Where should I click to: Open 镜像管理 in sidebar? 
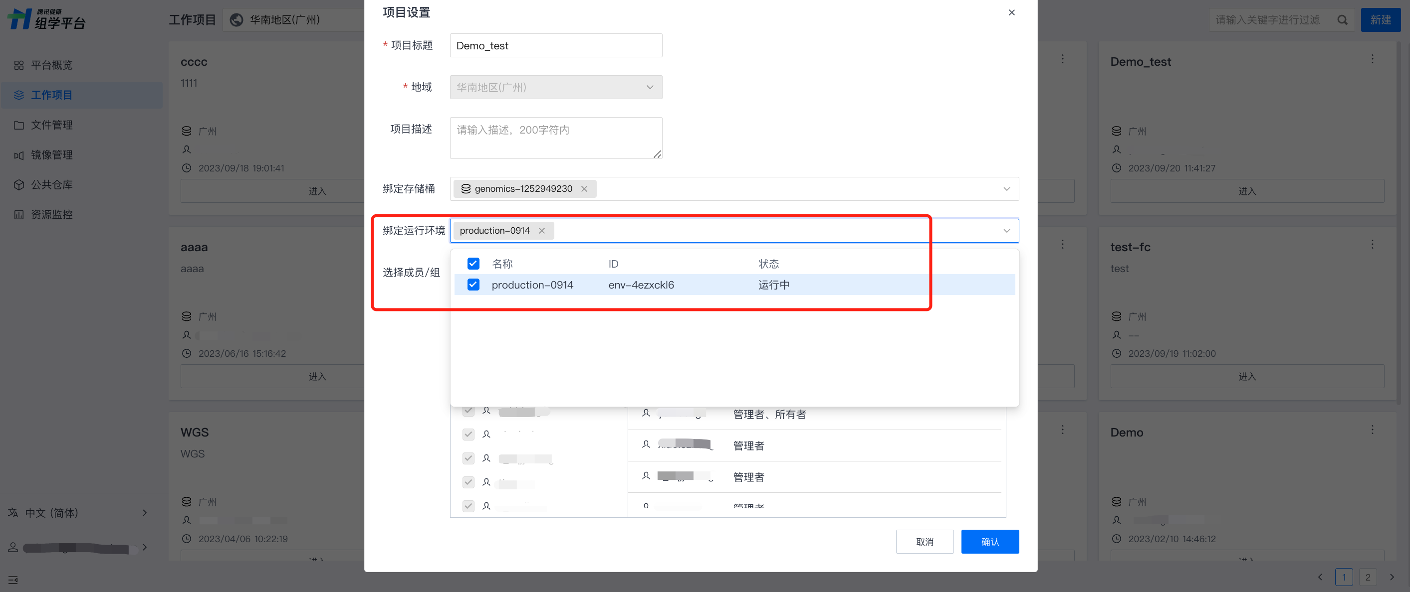pos(51,155)
